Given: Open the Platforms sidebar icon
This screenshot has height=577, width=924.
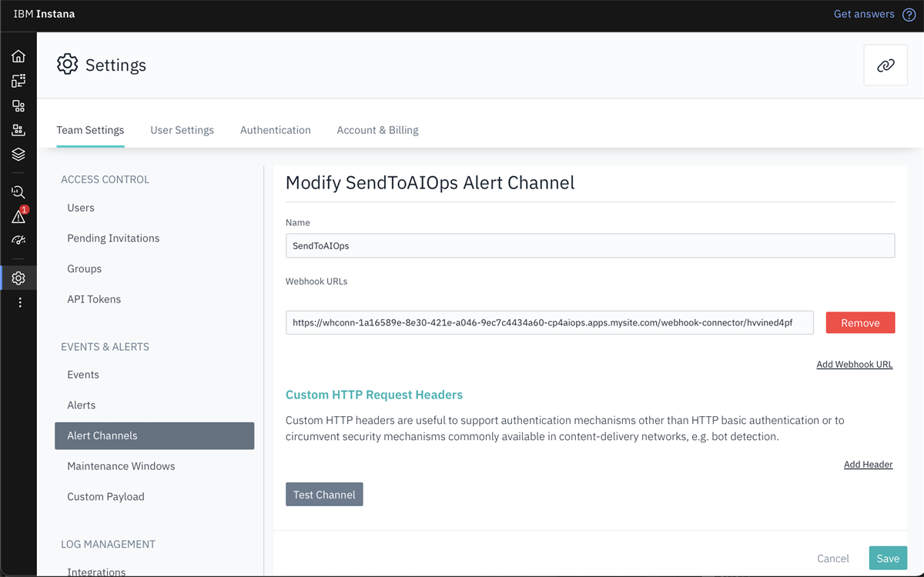Looking at the screenshot, I should 18,131.
